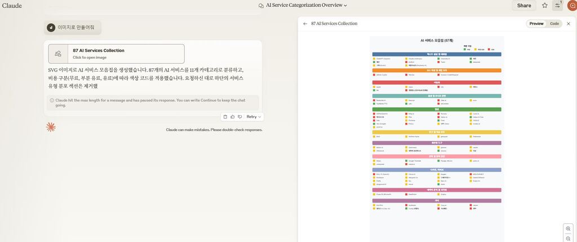This screenshot has width=577, height=242.
Task: Click the Click to open image caption
Action: [90, 58]
